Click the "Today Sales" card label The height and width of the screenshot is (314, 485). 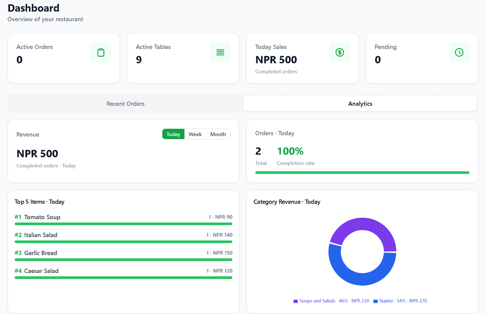click(271, 47)
